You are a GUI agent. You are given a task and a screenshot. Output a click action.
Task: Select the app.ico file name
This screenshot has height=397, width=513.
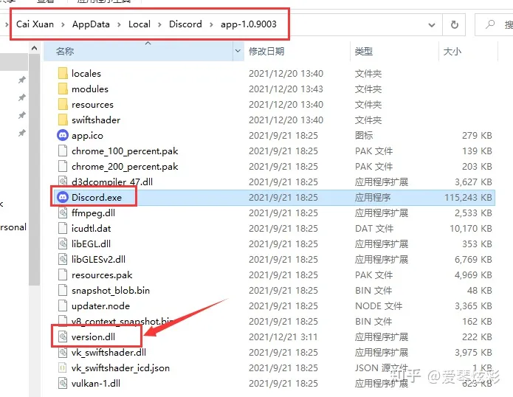pyautogui.click(x=87, y=135)
